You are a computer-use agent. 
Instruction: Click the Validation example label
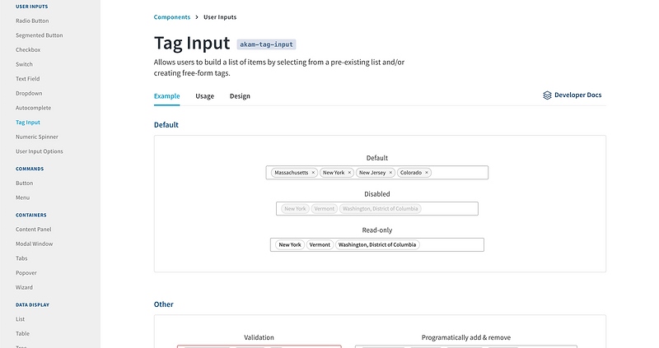tap(259, 337)
